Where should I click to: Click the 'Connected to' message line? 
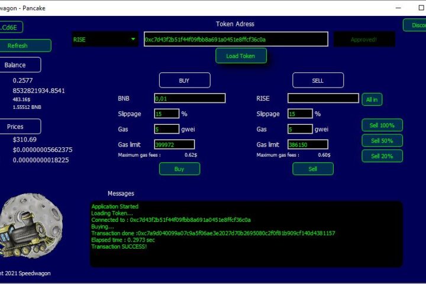pyautogui.click(x=171, y=220)
